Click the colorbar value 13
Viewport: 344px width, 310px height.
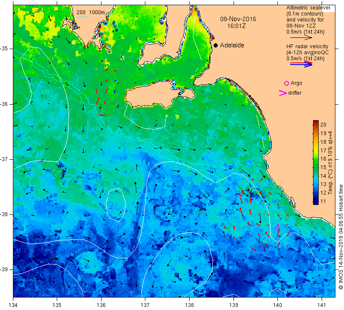323,184
